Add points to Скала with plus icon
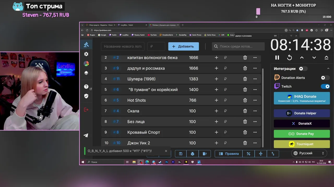Screen dimensions: 334x187 (216, 111)
